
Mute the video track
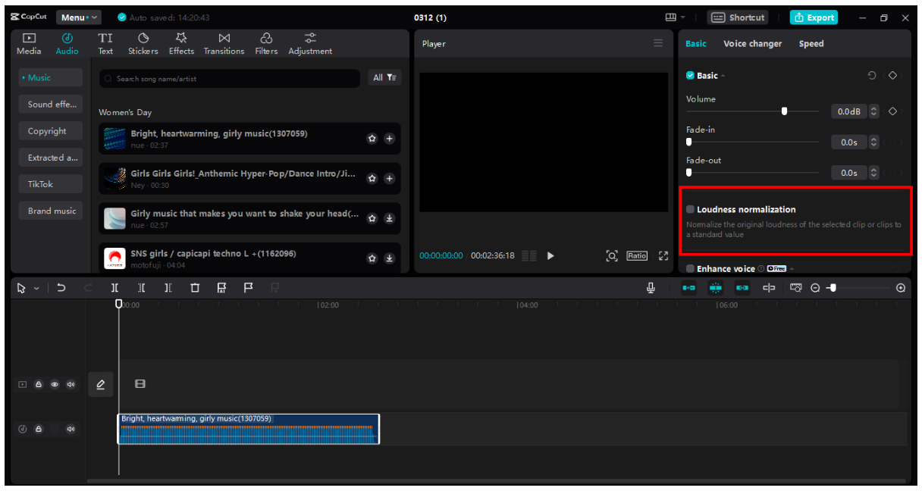pos(71,384)
